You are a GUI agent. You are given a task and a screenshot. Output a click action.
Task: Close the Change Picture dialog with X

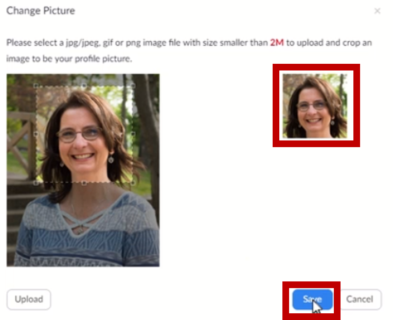377,11
